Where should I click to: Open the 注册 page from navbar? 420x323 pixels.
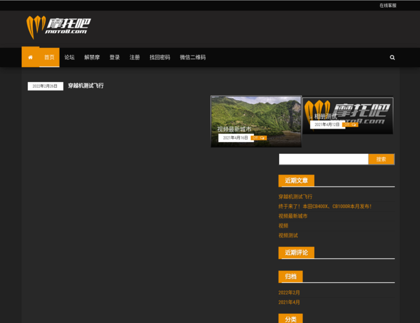[134, 57]
